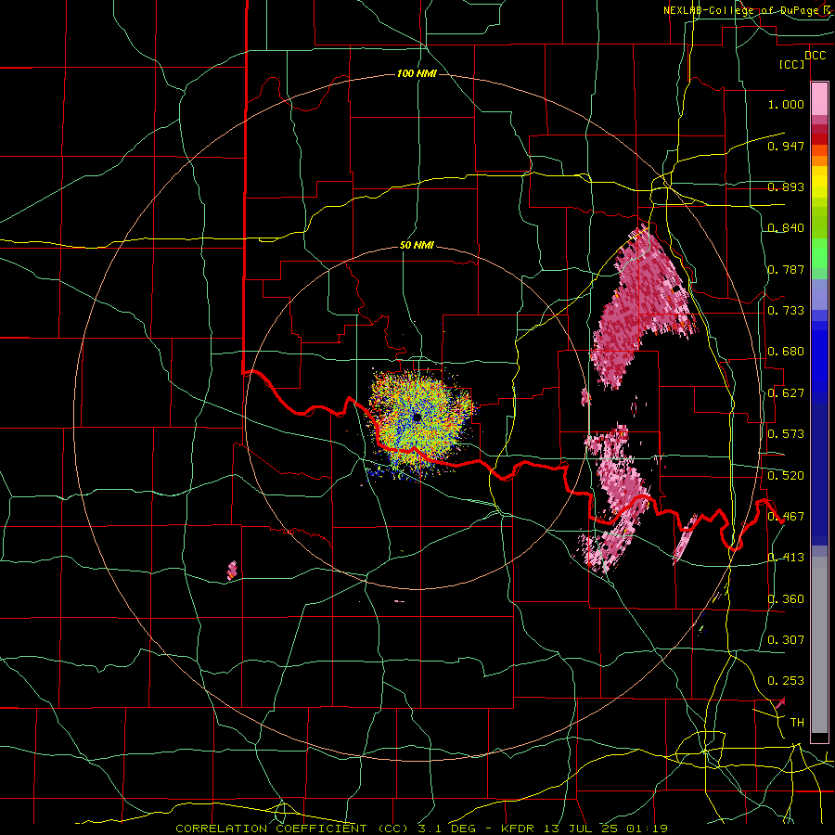
Task: Select the 0.947 scale value
Action: pyautogui.click(x=786, y=146)
